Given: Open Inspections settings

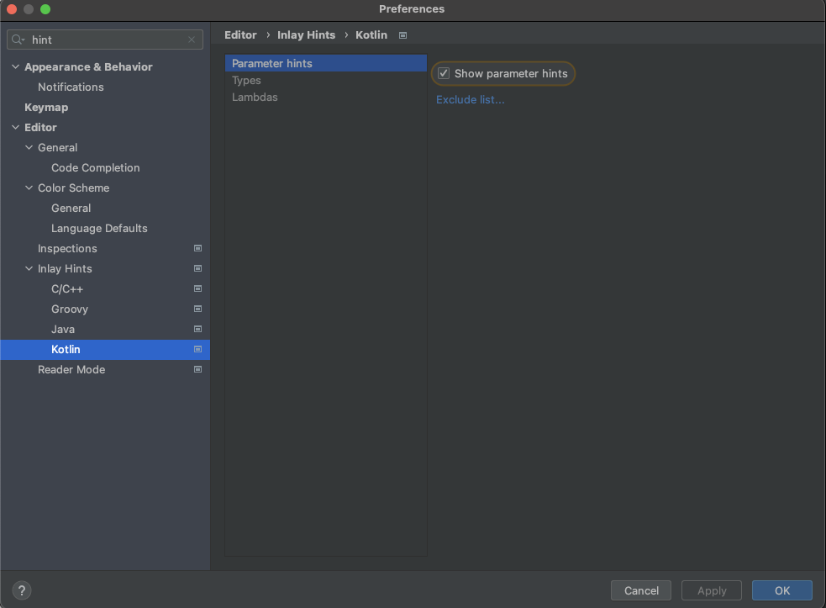Looking at the screenshot, I should point(67,248).
